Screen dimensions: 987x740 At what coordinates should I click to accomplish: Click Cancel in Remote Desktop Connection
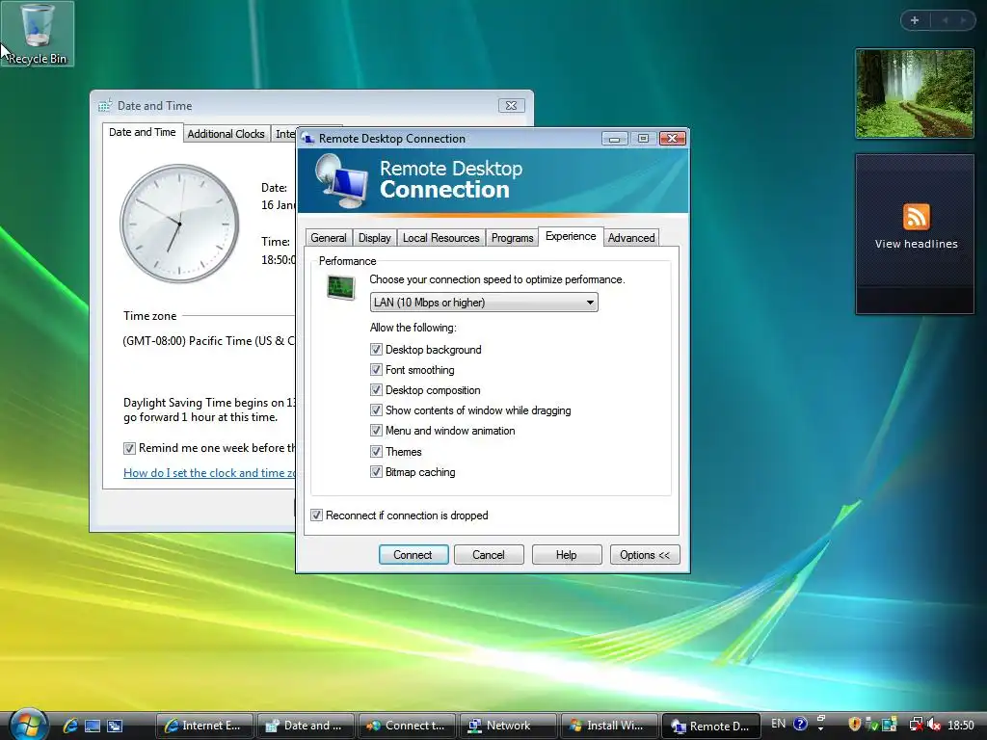[x=489, y=554]
